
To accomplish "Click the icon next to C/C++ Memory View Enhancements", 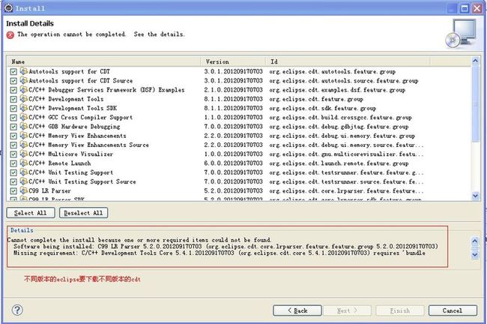I will tap(24, 136).
